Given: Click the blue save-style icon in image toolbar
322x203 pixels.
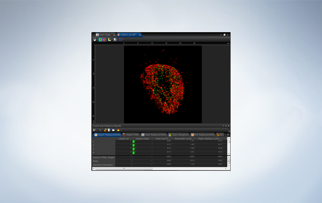Looking at the screenshot, I should tap(115, 40).
